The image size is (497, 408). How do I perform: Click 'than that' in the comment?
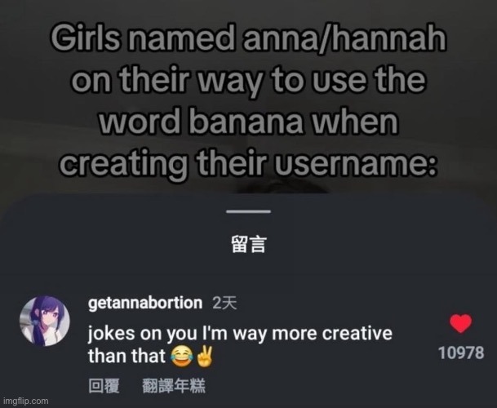(x=126, y=356)
